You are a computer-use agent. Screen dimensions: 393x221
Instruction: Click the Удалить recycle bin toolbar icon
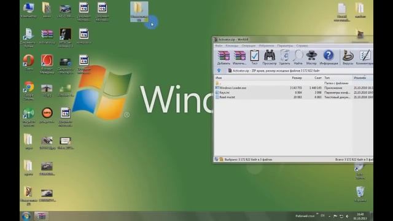point(284,57)
